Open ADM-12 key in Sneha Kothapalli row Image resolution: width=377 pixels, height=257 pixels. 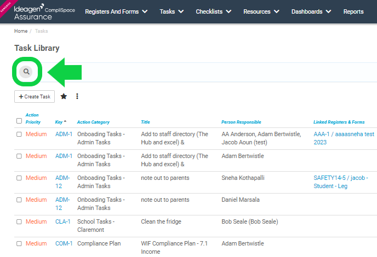click(62, 182)
